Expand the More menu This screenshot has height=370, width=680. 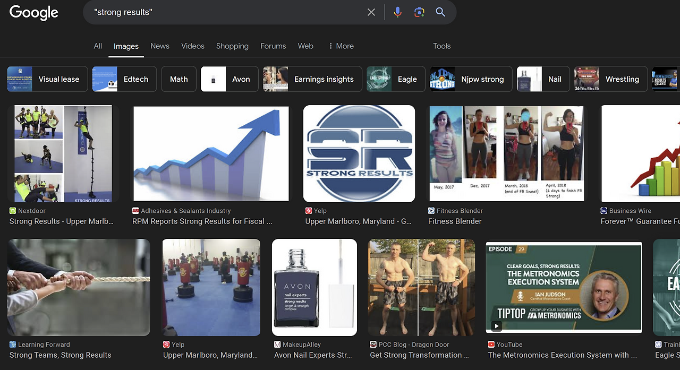coord(341,46)
